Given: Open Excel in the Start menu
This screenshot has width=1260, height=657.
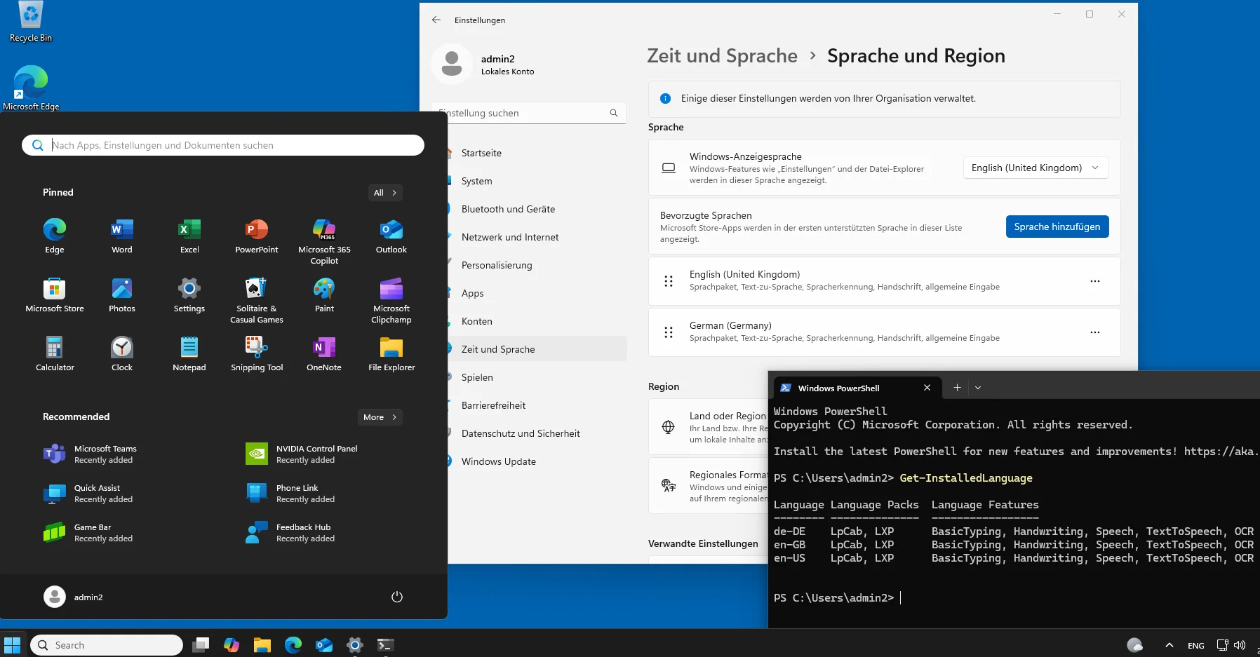Looking at the screenshot, I should click(x=189, y=236).
